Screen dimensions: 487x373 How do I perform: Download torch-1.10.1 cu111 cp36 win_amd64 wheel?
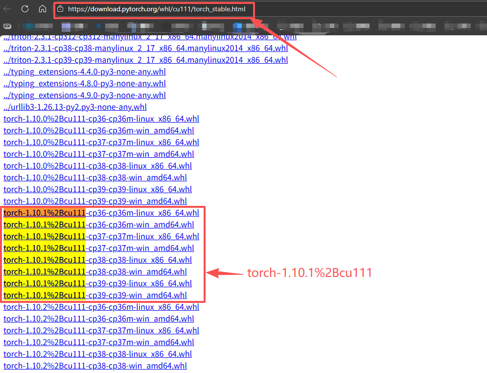click(x=98, y=224)
